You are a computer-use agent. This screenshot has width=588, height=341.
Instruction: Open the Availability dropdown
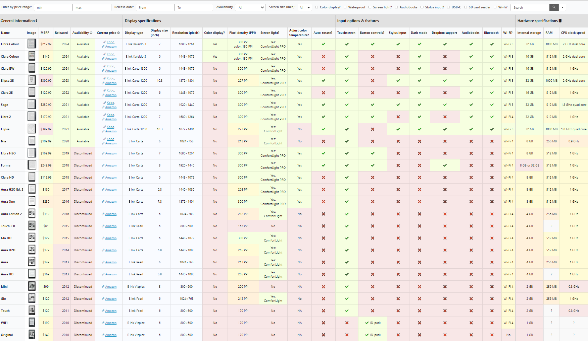click(x=250, y=7)
